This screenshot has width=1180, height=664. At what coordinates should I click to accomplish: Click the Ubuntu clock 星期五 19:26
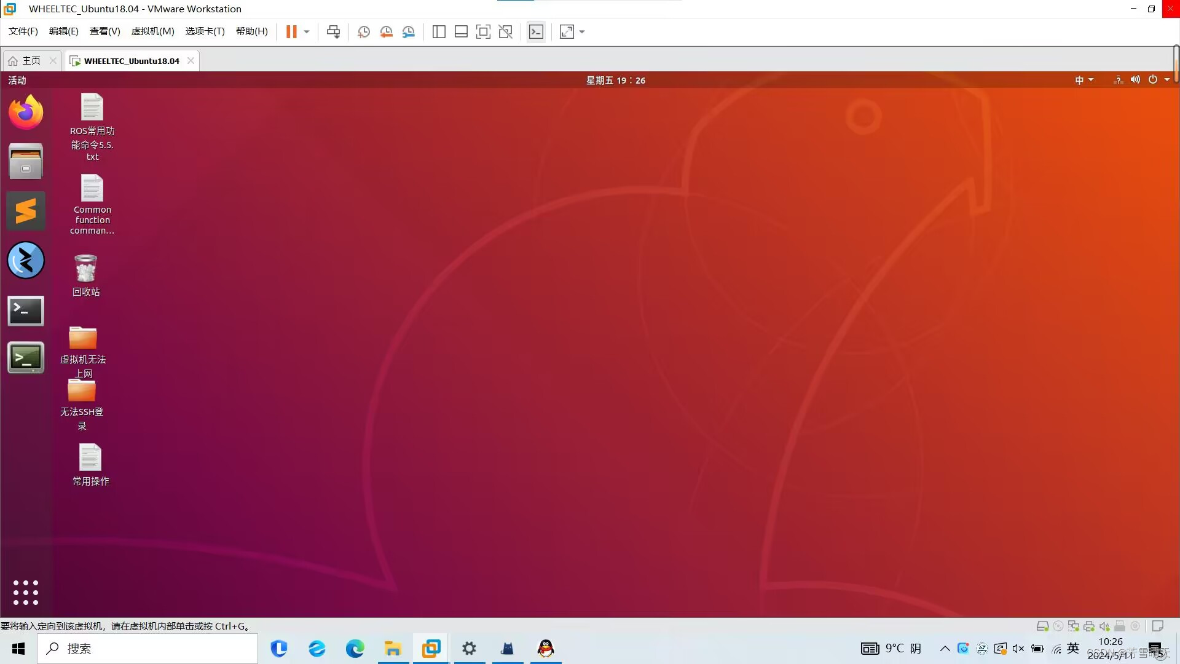[x=615, y=81]
